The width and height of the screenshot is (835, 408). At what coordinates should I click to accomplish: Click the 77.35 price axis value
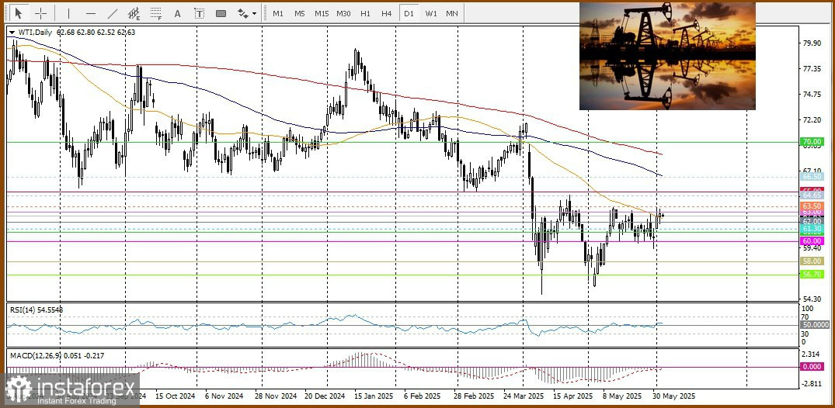812,69
